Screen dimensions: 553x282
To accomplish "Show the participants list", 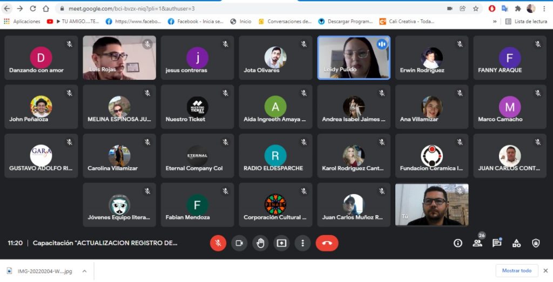I will click(477, 243).
